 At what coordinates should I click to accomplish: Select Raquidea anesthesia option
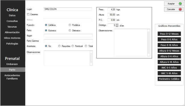point(59,46)
